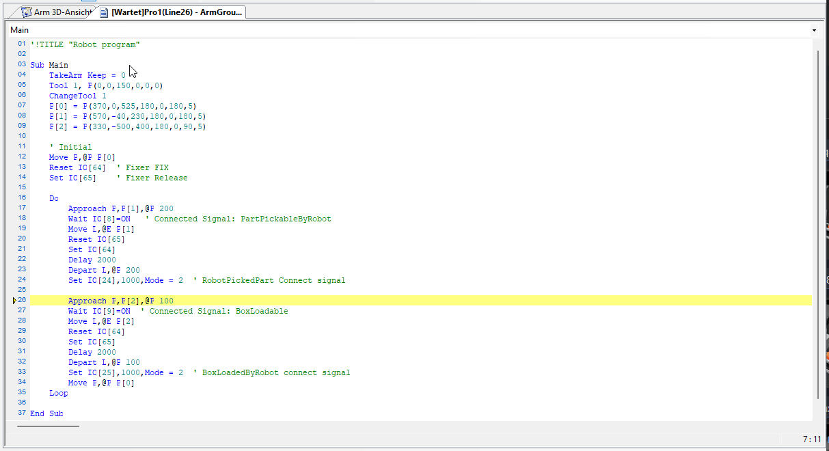Click the ChangeTool 1 statement

(77, 96)
